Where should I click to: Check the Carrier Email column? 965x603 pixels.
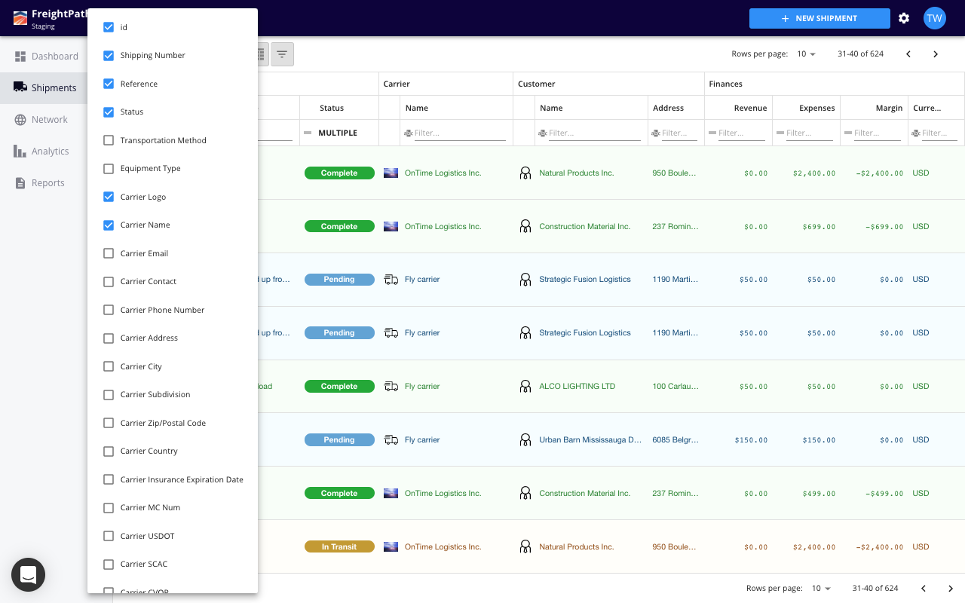[x=109, y=253]
